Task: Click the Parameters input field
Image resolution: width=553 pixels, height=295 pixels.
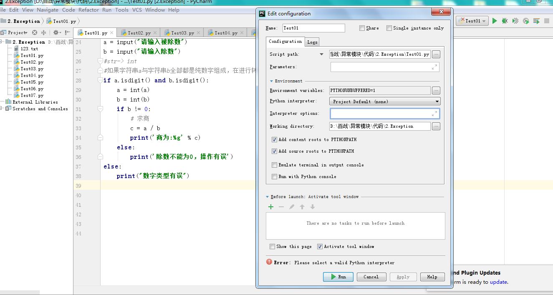Action: click(x=385, y=67)
